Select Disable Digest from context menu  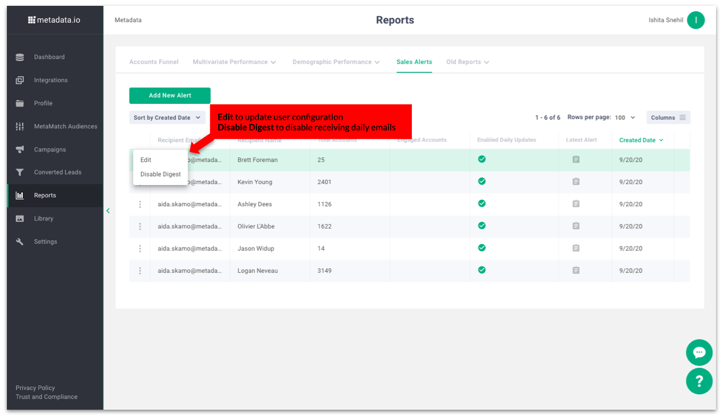pos(160,174)
